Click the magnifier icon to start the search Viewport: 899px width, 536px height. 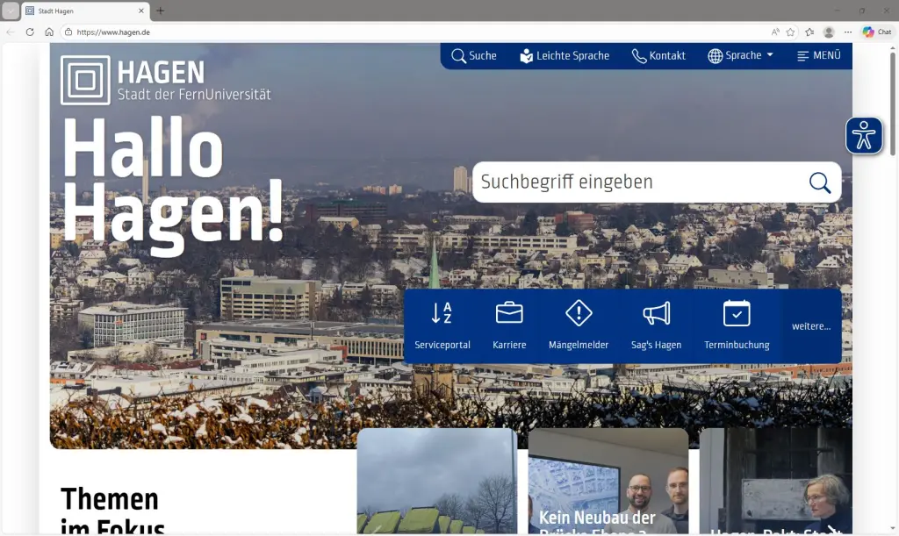pyautogui.click(x=819, y=182)
